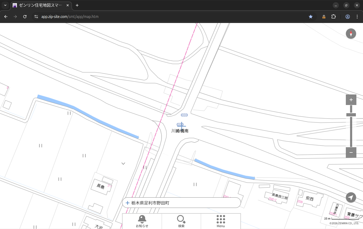Select the ゼンリン住宅地図 browser tab
This screenshot has height=229, width=363.
40,5
